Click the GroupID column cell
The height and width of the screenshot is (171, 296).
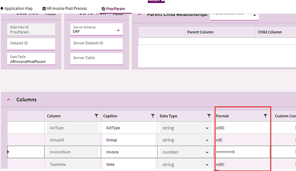tap(72, 140)
